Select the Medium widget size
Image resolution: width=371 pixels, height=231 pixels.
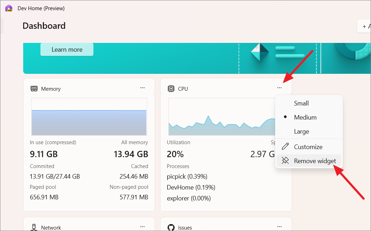305,117
